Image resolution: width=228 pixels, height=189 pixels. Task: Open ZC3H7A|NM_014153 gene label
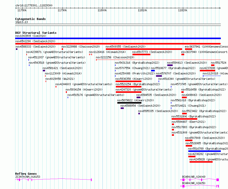tap(28, 177)
